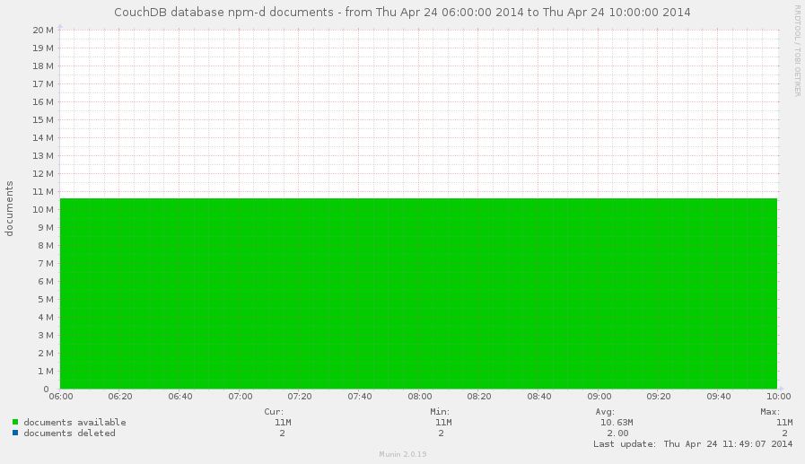
Task: Click the 3 M y-axis label
Action: click(x=46, y=335)
